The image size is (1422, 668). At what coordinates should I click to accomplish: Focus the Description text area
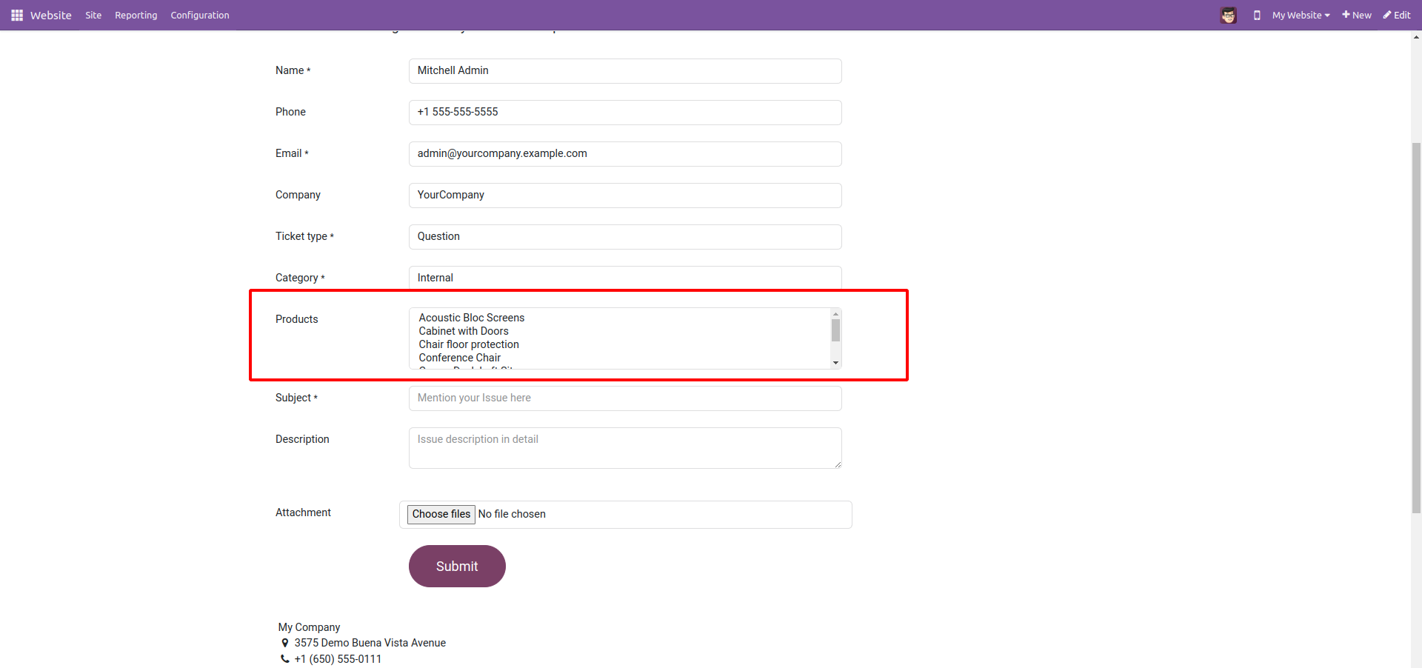pos(624,447)
